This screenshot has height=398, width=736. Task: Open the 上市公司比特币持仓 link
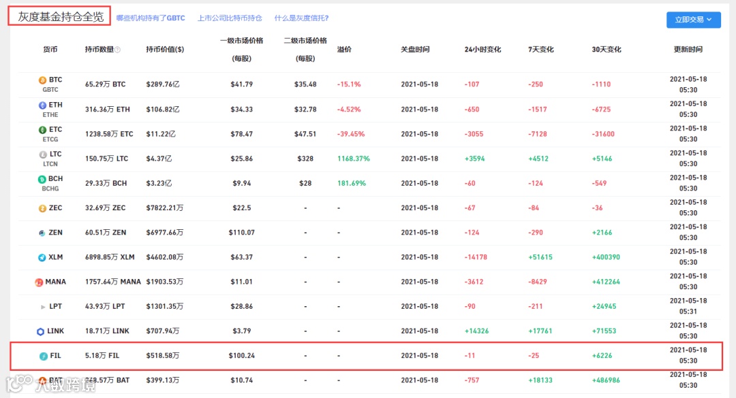point(230,18)
